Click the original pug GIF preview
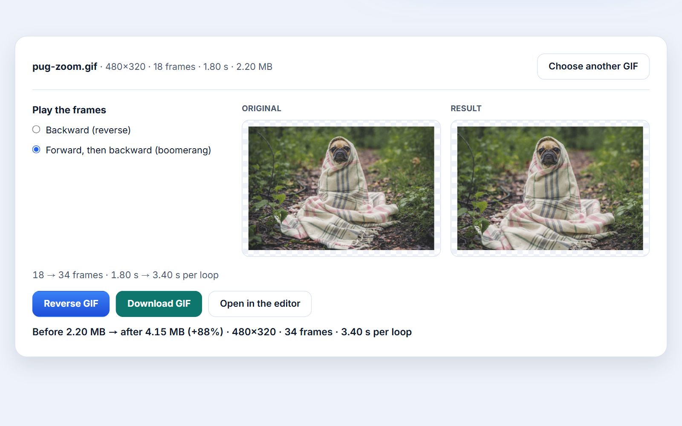This screenshot has width=682, height=426. (x=341, y=188)
